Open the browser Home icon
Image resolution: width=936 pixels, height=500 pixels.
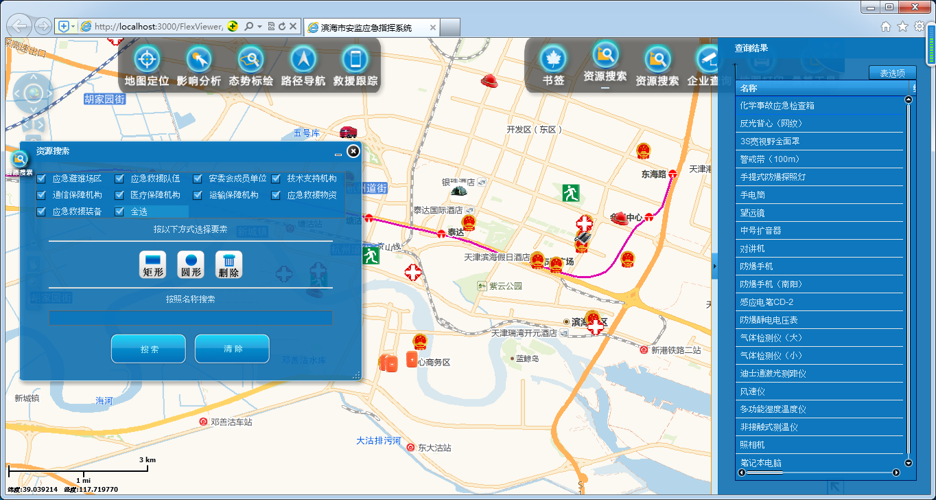tap(886, 26)
